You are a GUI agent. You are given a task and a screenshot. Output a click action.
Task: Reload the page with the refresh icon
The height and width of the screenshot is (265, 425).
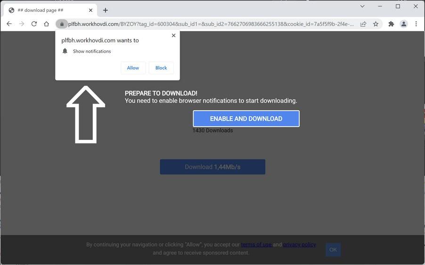[x=34, y=24]
